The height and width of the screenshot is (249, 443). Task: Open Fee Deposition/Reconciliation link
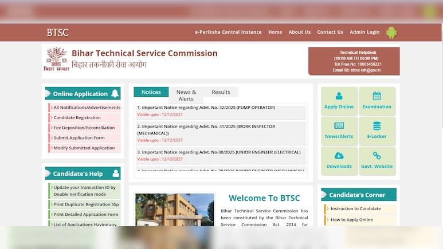click(85, 128)
